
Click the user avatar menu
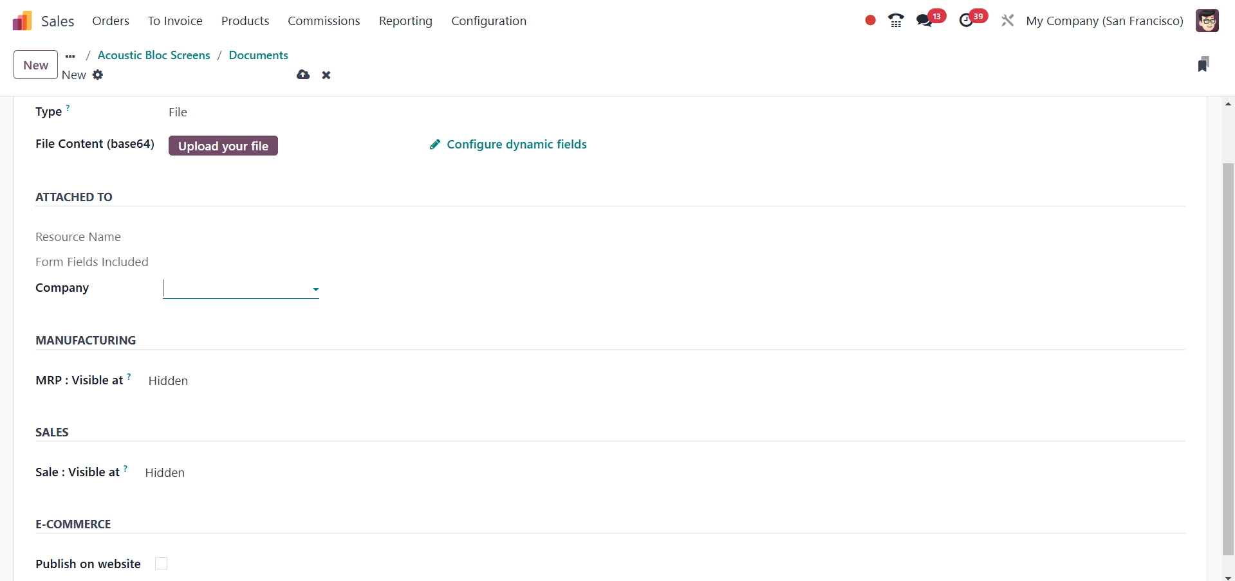[1207, 21]
